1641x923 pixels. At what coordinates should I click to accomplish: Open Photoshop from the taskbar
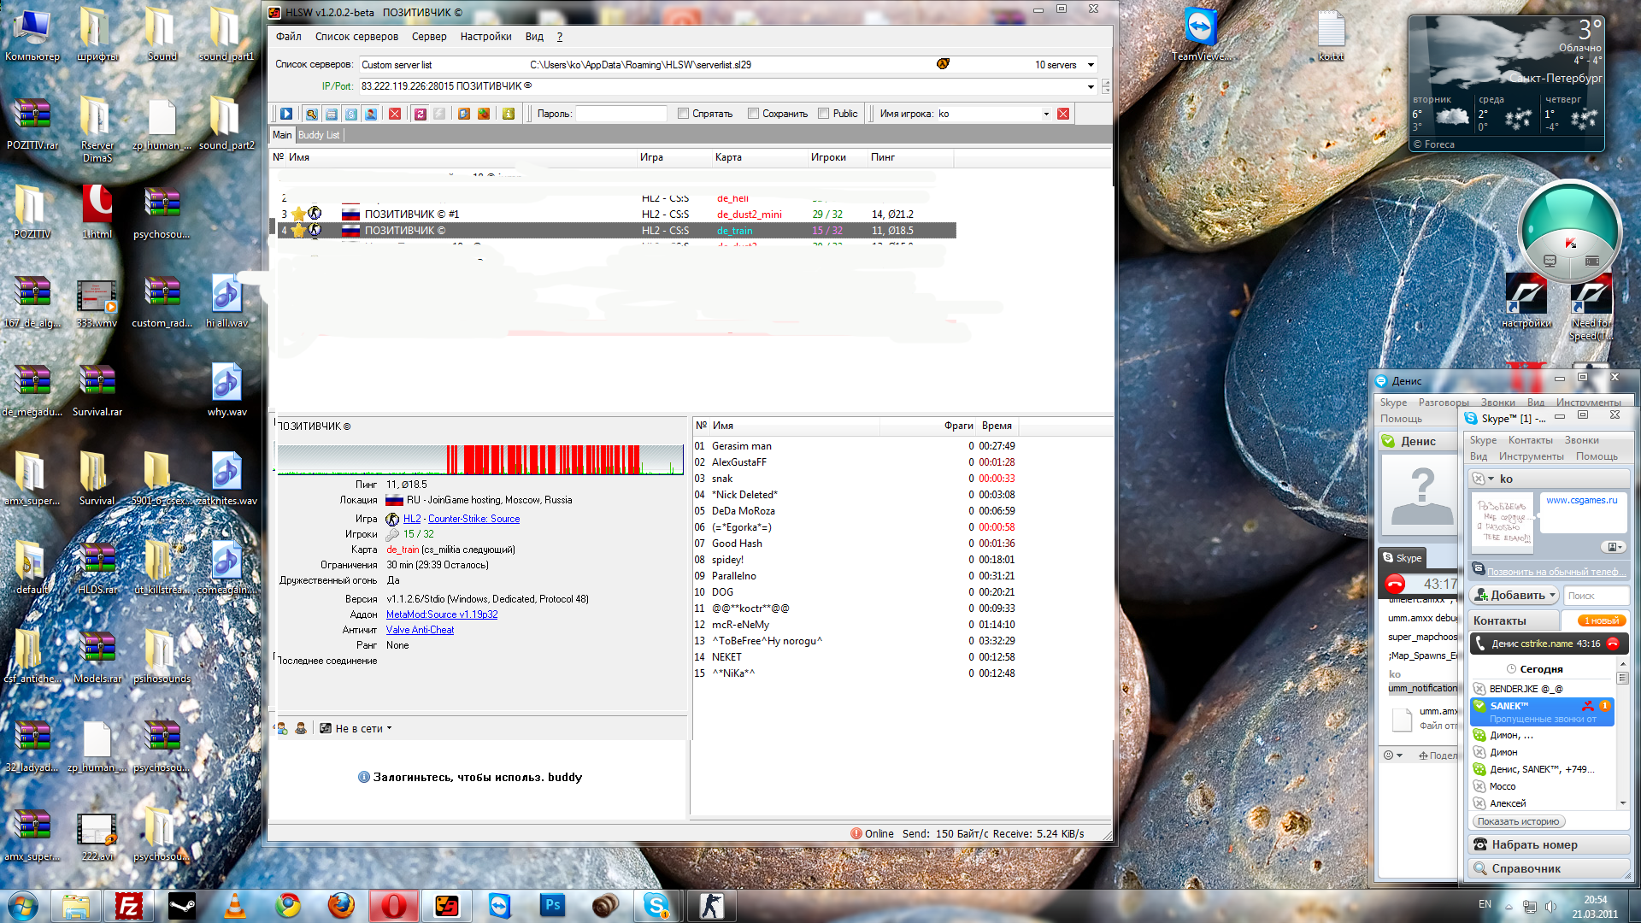click(x=552, y=905)
